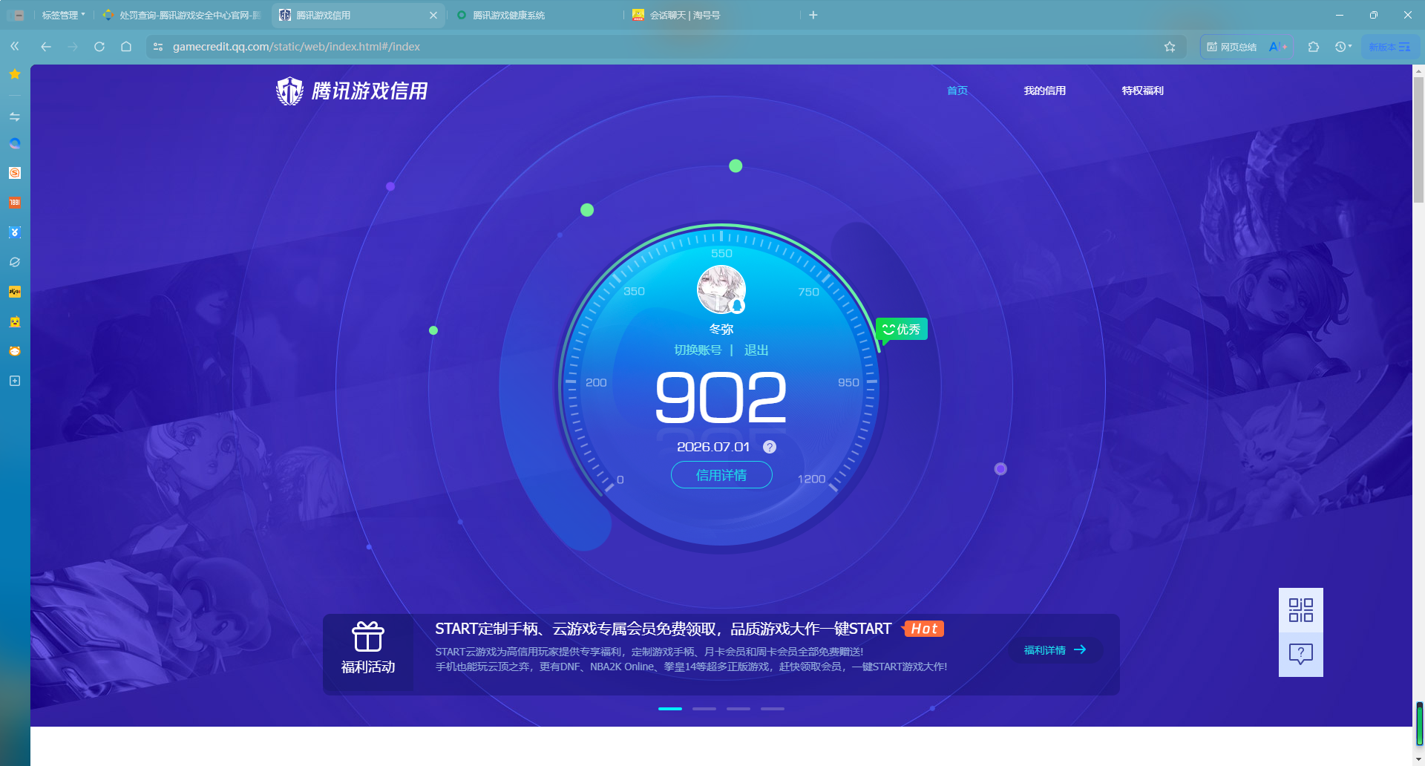Click the page vertical scrollbar thumb
The image size is (1425, 766).
1418,140
